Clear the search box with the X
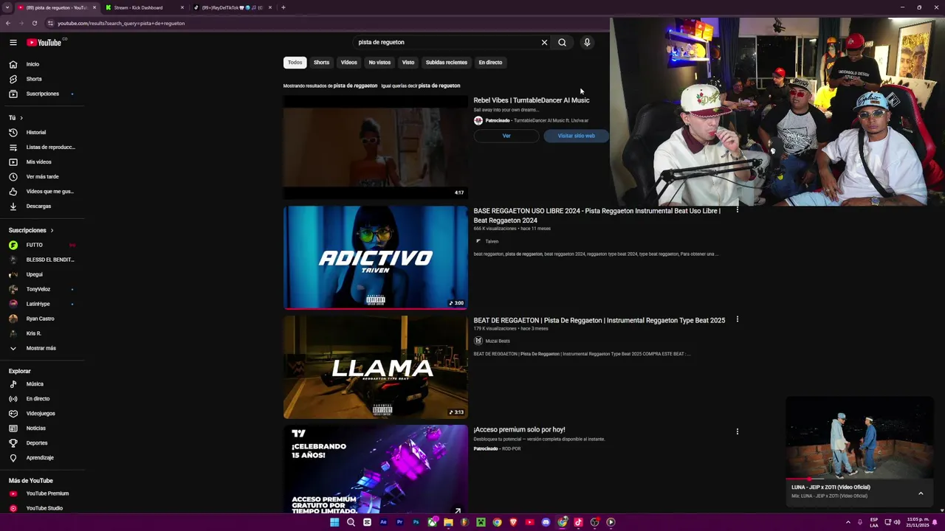The image size is (945, 531). pos(545,42)
